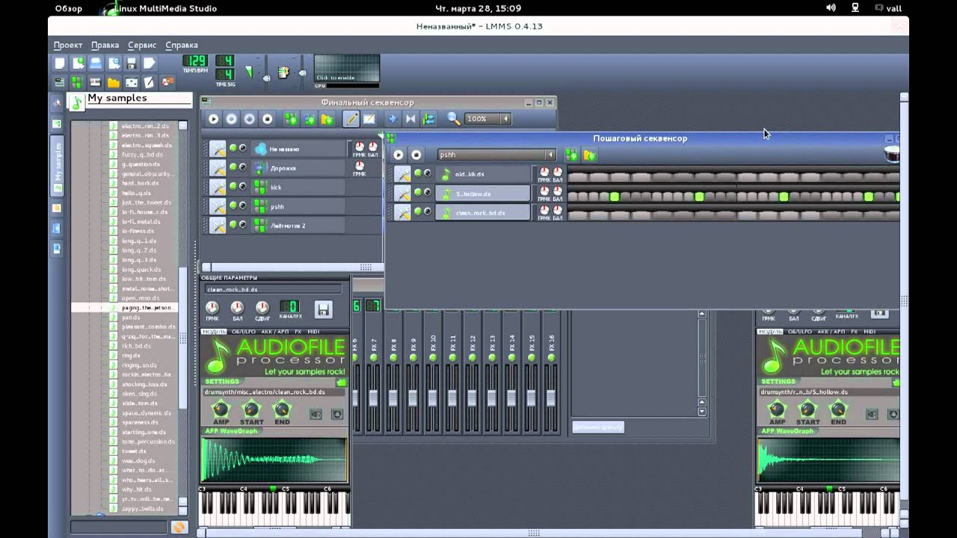Add beat/bassline in Пошаговый секвенсор toolbar

click(x=571, y=155)
